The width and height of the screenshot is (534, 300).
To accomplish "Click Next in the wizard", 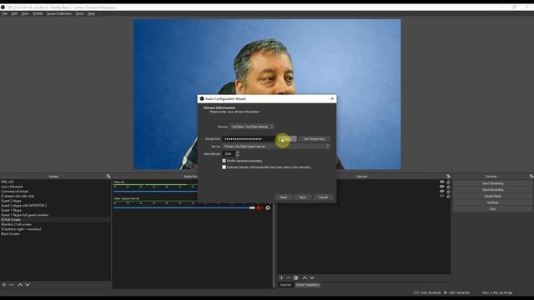I will [303, 197].
